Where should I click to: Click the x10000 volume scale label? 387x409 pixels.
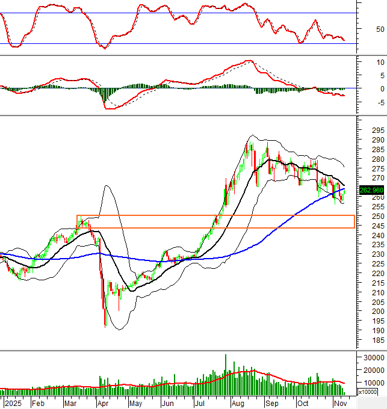(368, 392)
